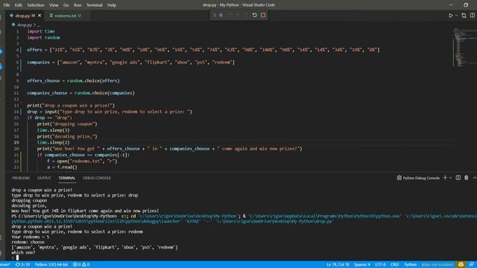Select the Python language mode
The height and width of the screenshot is (268, 477).
pyautogui.click(x=410, y=265)
